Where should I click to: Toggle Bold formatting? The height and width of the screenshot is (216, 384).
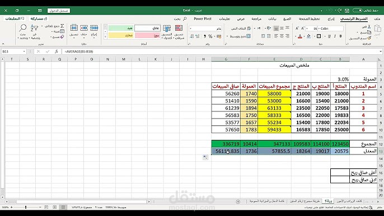341,36
